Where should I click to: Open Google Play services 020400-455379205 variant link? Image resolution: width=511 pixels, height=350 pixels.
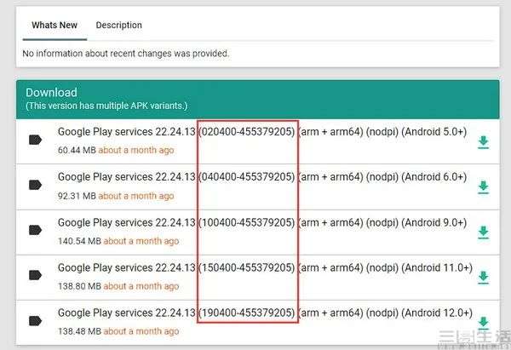262,132
